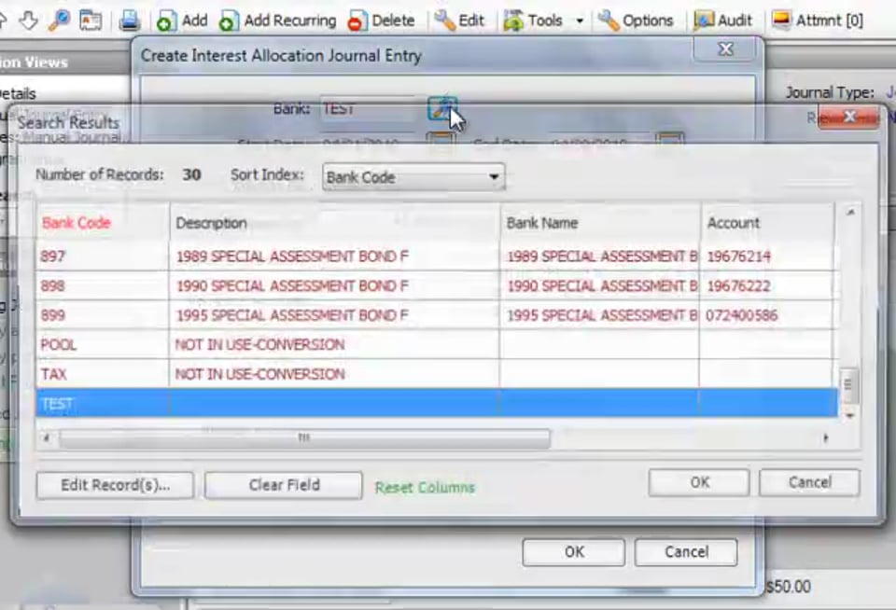The image size is (896, 610).
Task: Click the Reset Columns link
Action: tap(425, 487)
